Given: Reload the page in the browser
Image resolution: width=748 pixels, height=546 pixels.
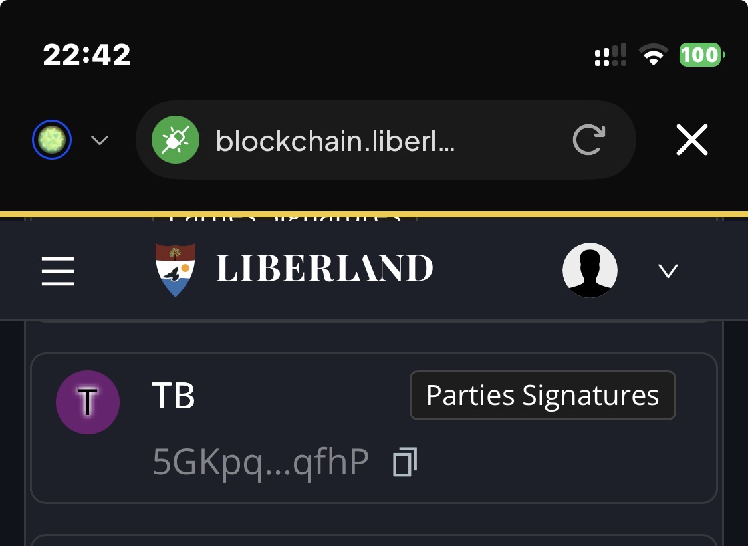Looking at the screenshot, I should 589,140.
